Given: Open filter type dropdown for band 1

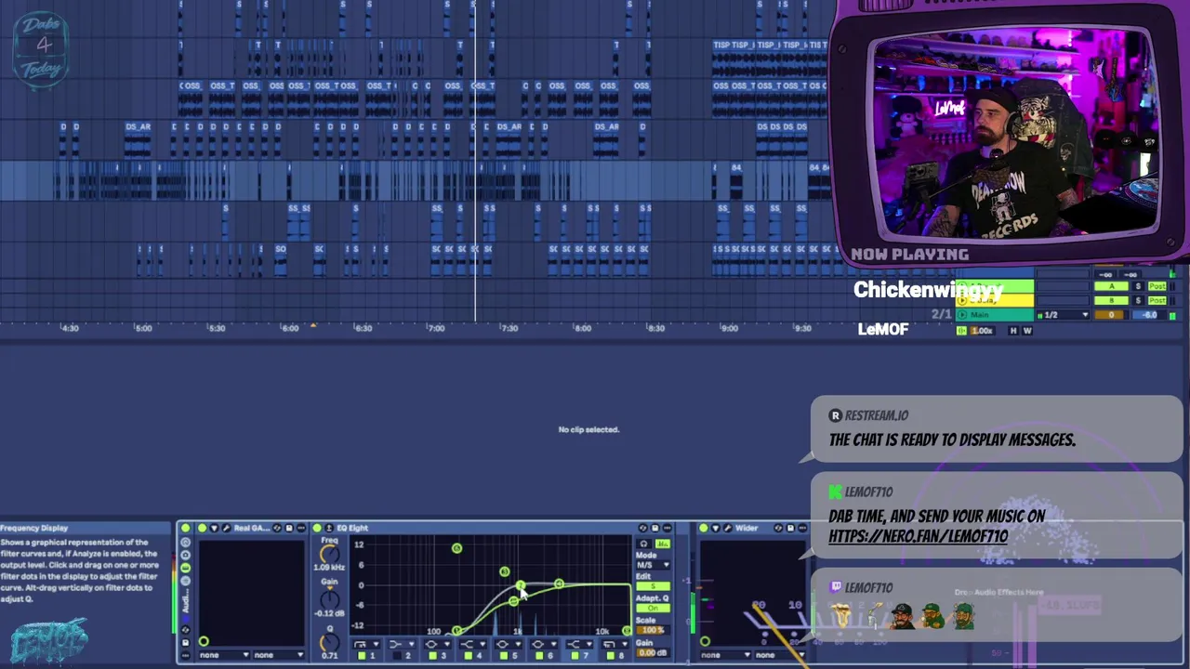Looking at the screenshot, I should [x=366, y=644].
